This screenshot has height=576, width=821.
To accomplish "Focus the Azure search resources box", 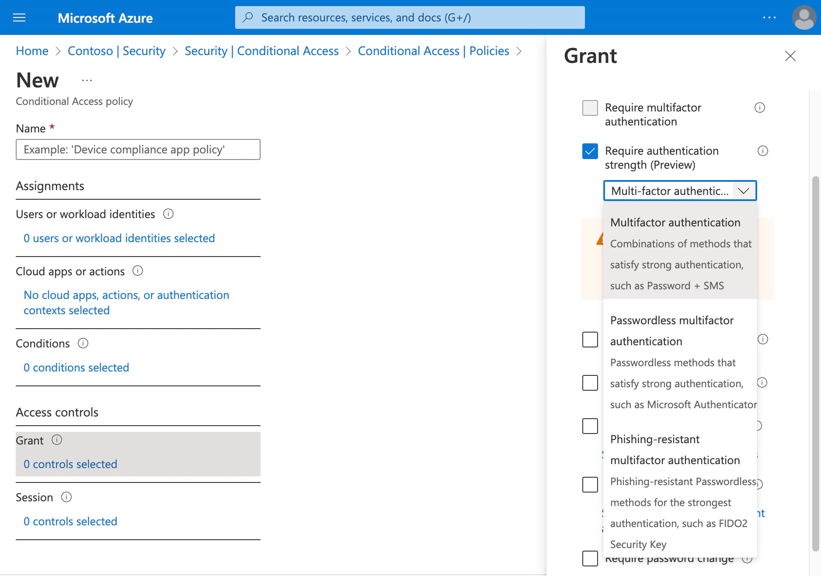I will click(x=410, y=17).
